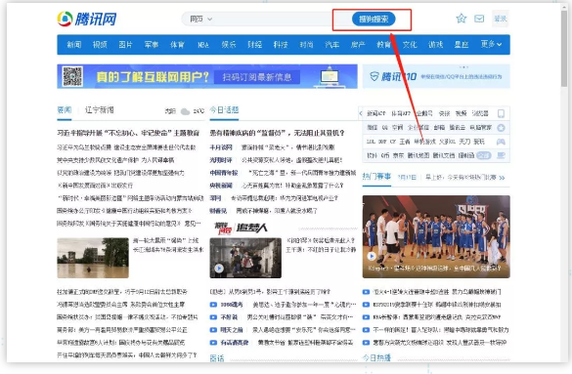Click the 登录 login button
Viewport: 572px width, 374px height.
point(501,19)
